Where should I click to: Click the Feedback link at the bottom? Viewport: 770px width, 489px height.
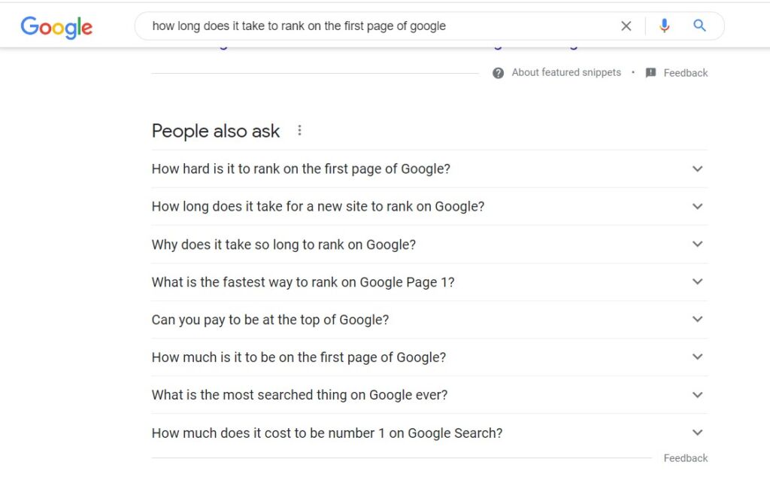pos(685,457)
